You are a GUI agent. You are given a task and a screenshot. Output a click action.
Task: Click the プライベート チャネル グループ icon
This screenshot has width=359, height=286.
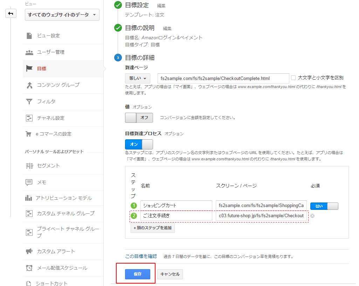pyautogui.click(x=29, y=232)
